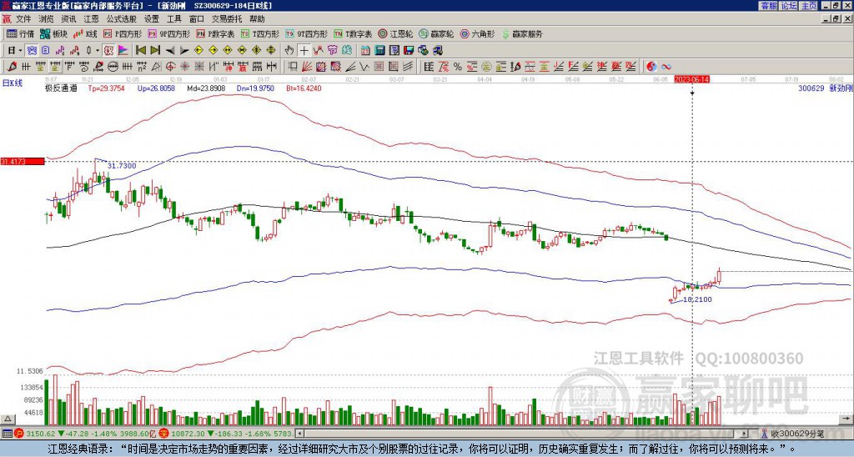The image size is (854, 457).
Task: Click the red pencil drawing icon
Action: coord(11,67)
